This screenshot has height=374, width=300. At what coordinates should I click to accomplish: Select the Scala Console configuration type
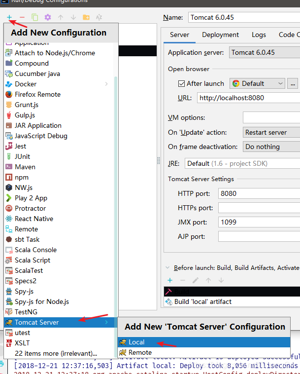(59, 250)
